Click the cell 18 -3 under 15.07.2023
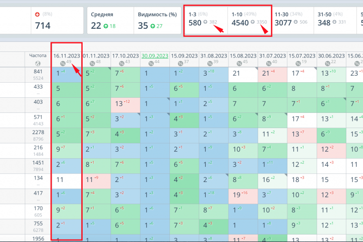This screenshot has height=242, width=363. click(302, 181)
